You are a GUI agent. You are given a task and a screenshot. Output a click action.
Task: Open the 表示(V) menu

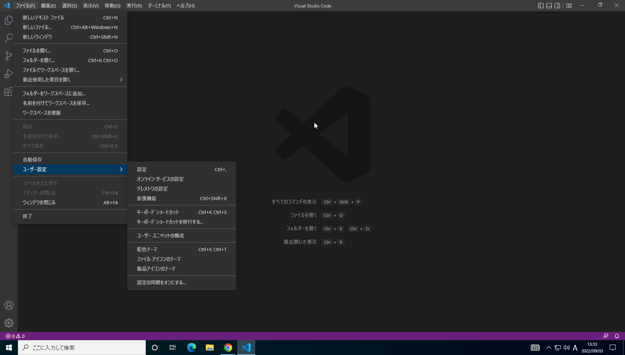(x=91, y=6)
